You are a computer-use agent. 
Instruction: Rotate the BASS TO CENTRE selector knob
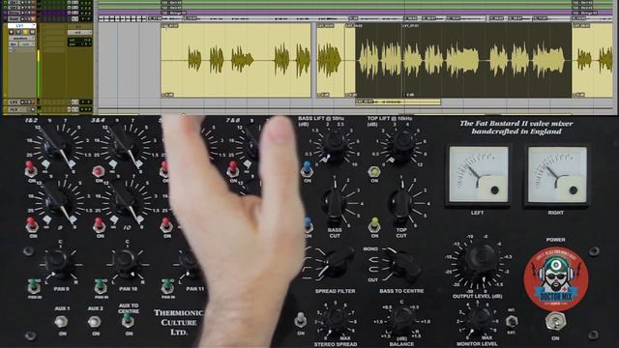(404, 264)
